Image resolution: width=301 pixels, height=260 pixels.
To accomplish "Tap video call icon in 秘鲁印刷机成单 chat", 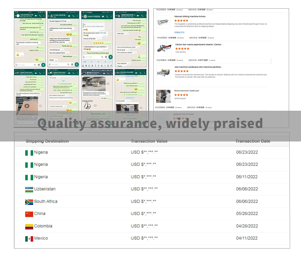I will tap(138, 16).
